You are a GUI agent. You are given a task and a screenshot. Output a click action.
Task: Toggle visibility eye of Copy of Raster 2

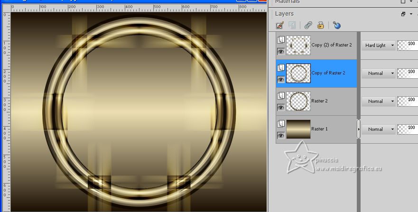(x=281, y=79)
